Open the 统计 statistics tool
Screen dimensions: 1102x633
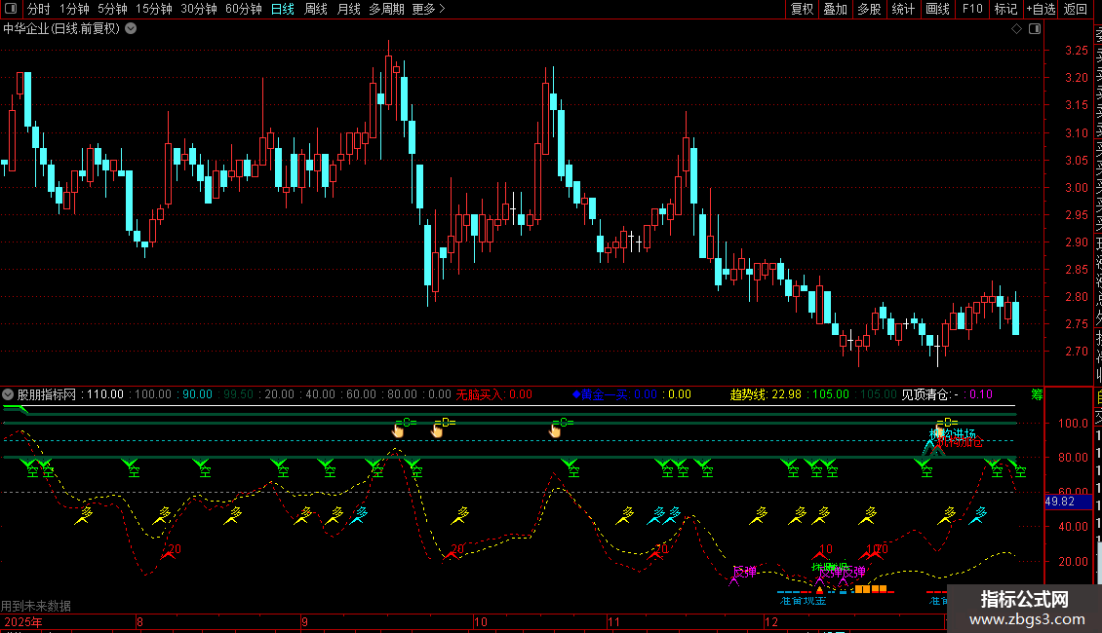[903, 9]
